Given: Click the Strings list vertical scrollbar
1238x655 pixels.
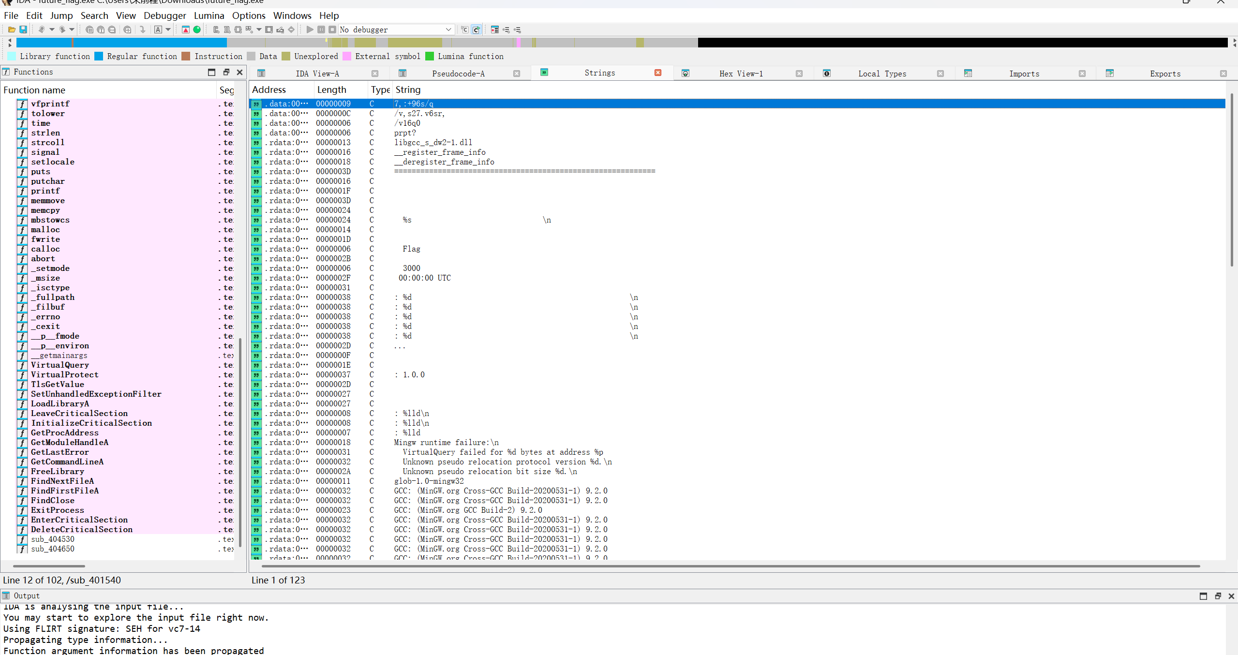Looking at the screenshot, I should click(x=1232, y=179).
